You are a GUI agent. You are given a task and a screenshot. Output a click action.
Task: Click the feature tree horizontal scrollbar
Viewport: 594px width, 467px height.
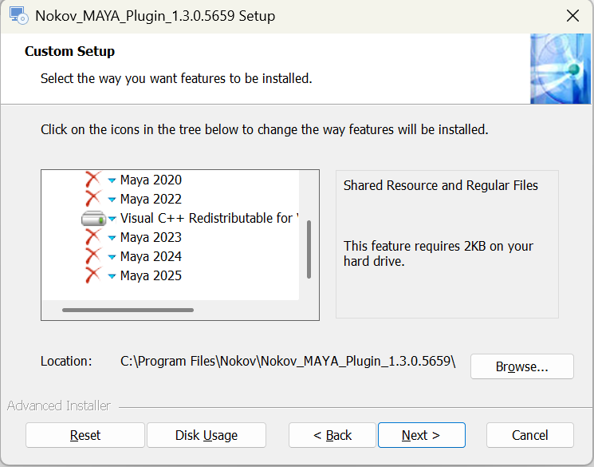pos(128,310)
